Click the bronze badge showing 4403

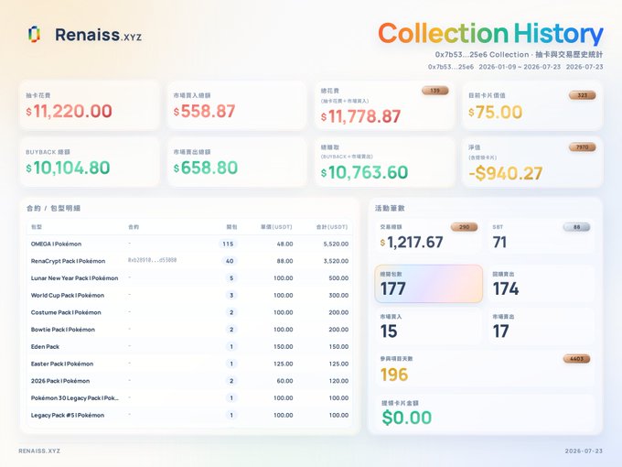(577, 359)
